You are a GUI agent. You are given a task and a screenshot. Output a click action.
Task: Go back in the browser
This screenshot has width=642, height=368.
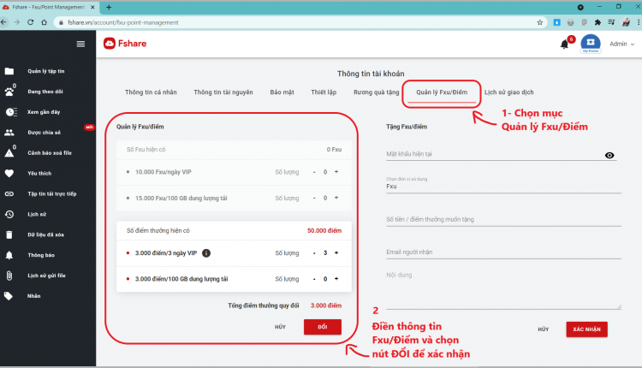[3, 22]
